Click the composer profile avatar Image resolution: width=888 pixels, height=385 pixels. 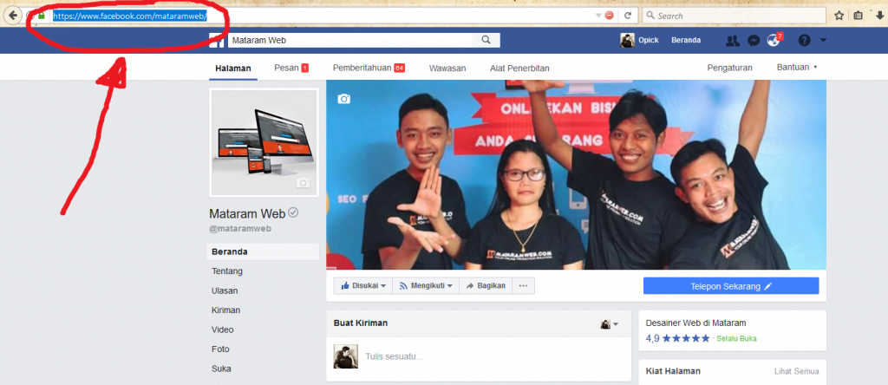point(345,356)
